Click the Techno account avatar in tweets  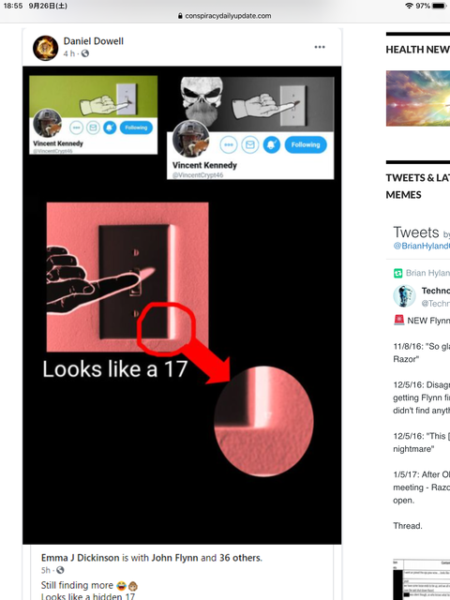click(404, 296)
